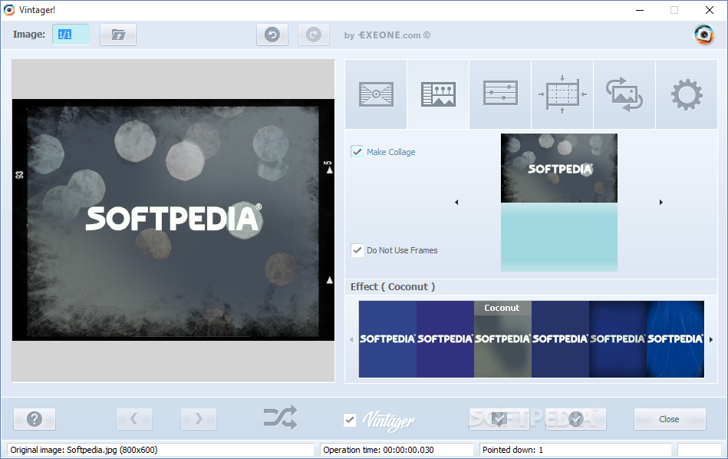Image resolution: width=728 pixels, height=459 pixels.
Task: Select the Coconut effect thumbnail
Action: coord(502,339)
